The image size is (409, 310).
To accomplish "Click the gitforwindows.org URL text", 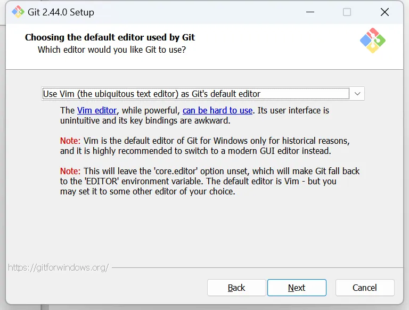I will tap(58, 267).
